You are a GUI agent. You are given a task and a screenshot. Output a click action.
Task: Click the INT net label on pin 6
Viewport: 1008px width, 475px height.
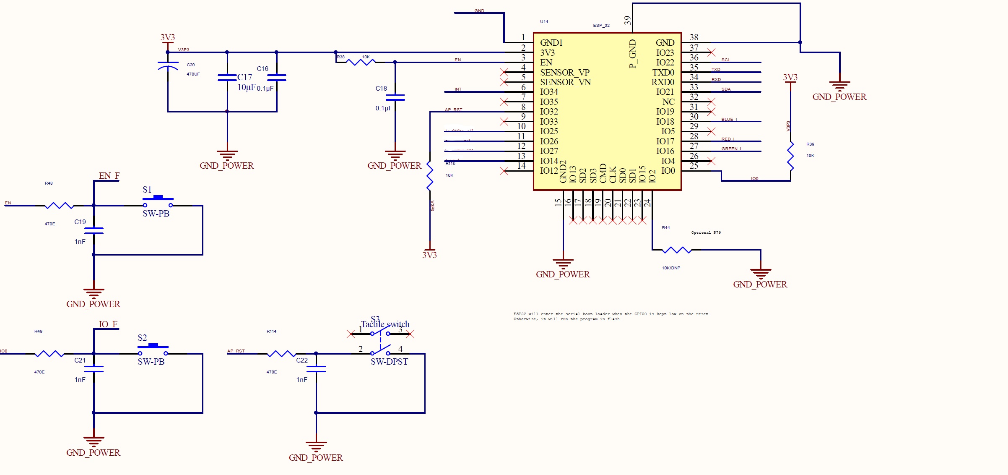tap(458, 89)
